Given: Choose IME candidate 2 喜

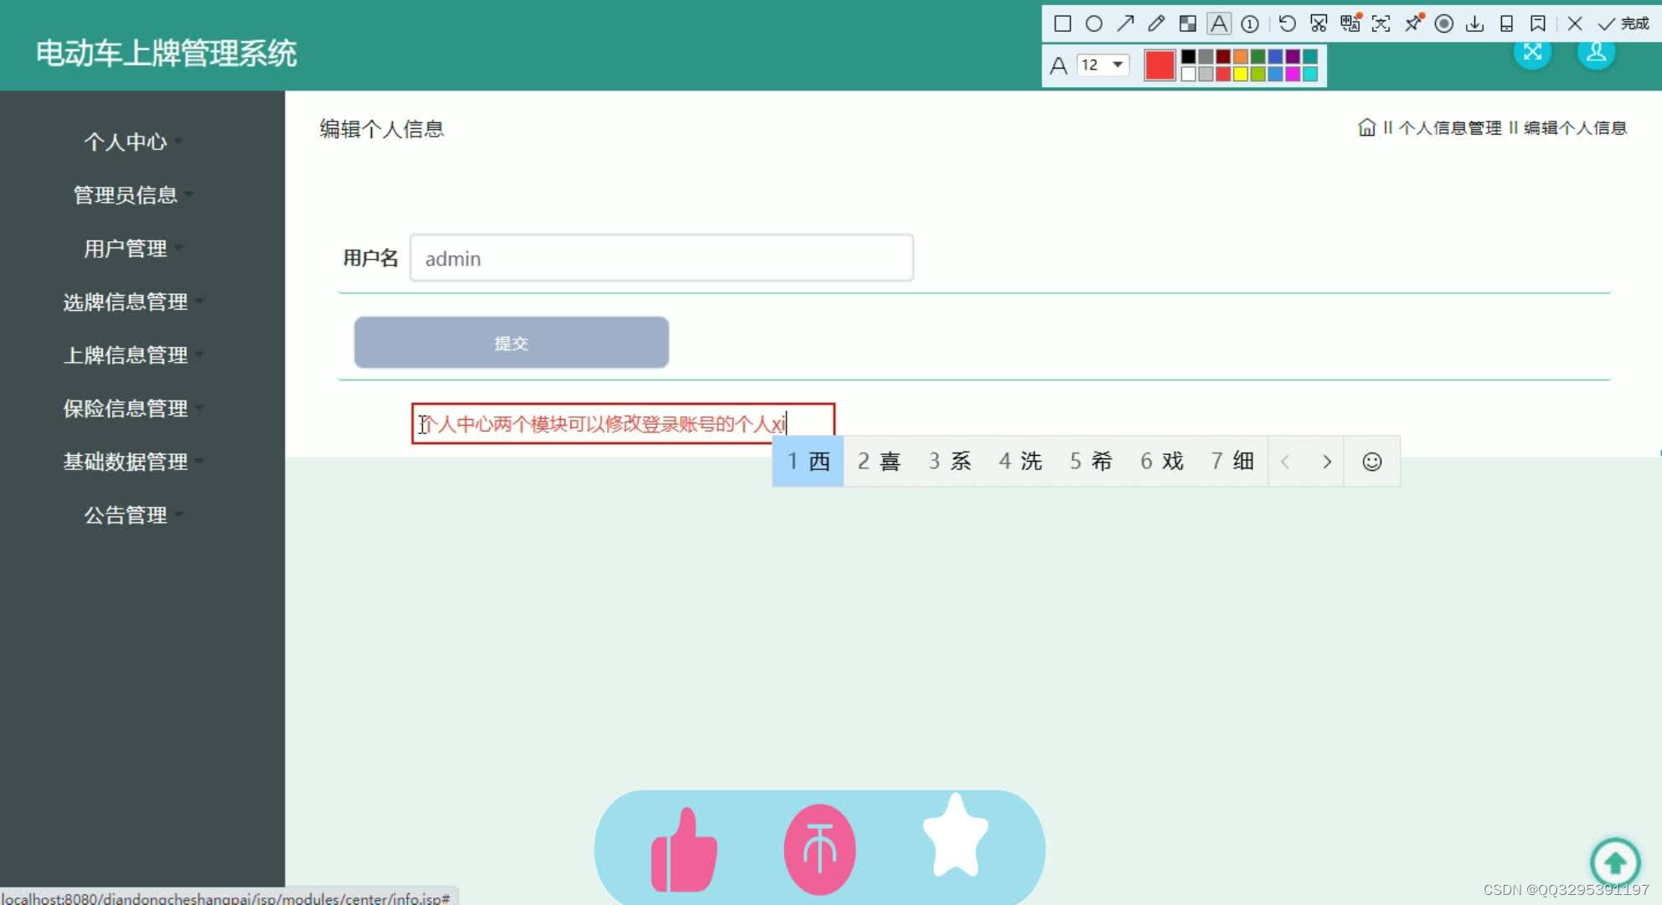Looking at the screenshot, I should [x=879, y=462].
